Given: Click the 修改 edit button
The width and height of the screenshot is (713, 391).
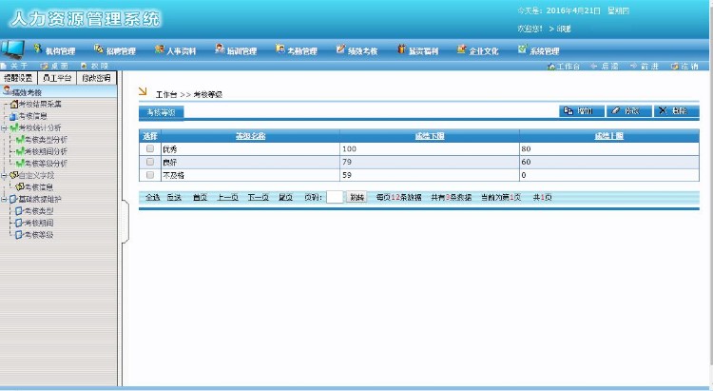Looking at the screenshot, I should (629, 111).
